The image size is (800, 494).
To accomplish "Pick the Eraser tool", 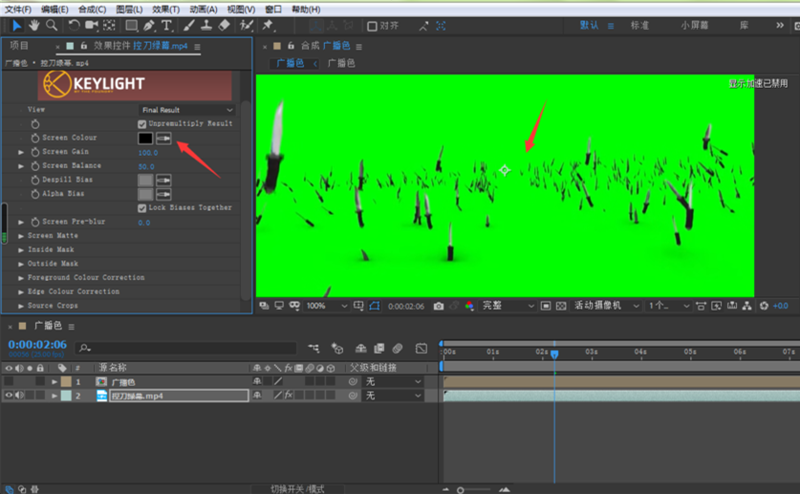I will tap(225, 26).
